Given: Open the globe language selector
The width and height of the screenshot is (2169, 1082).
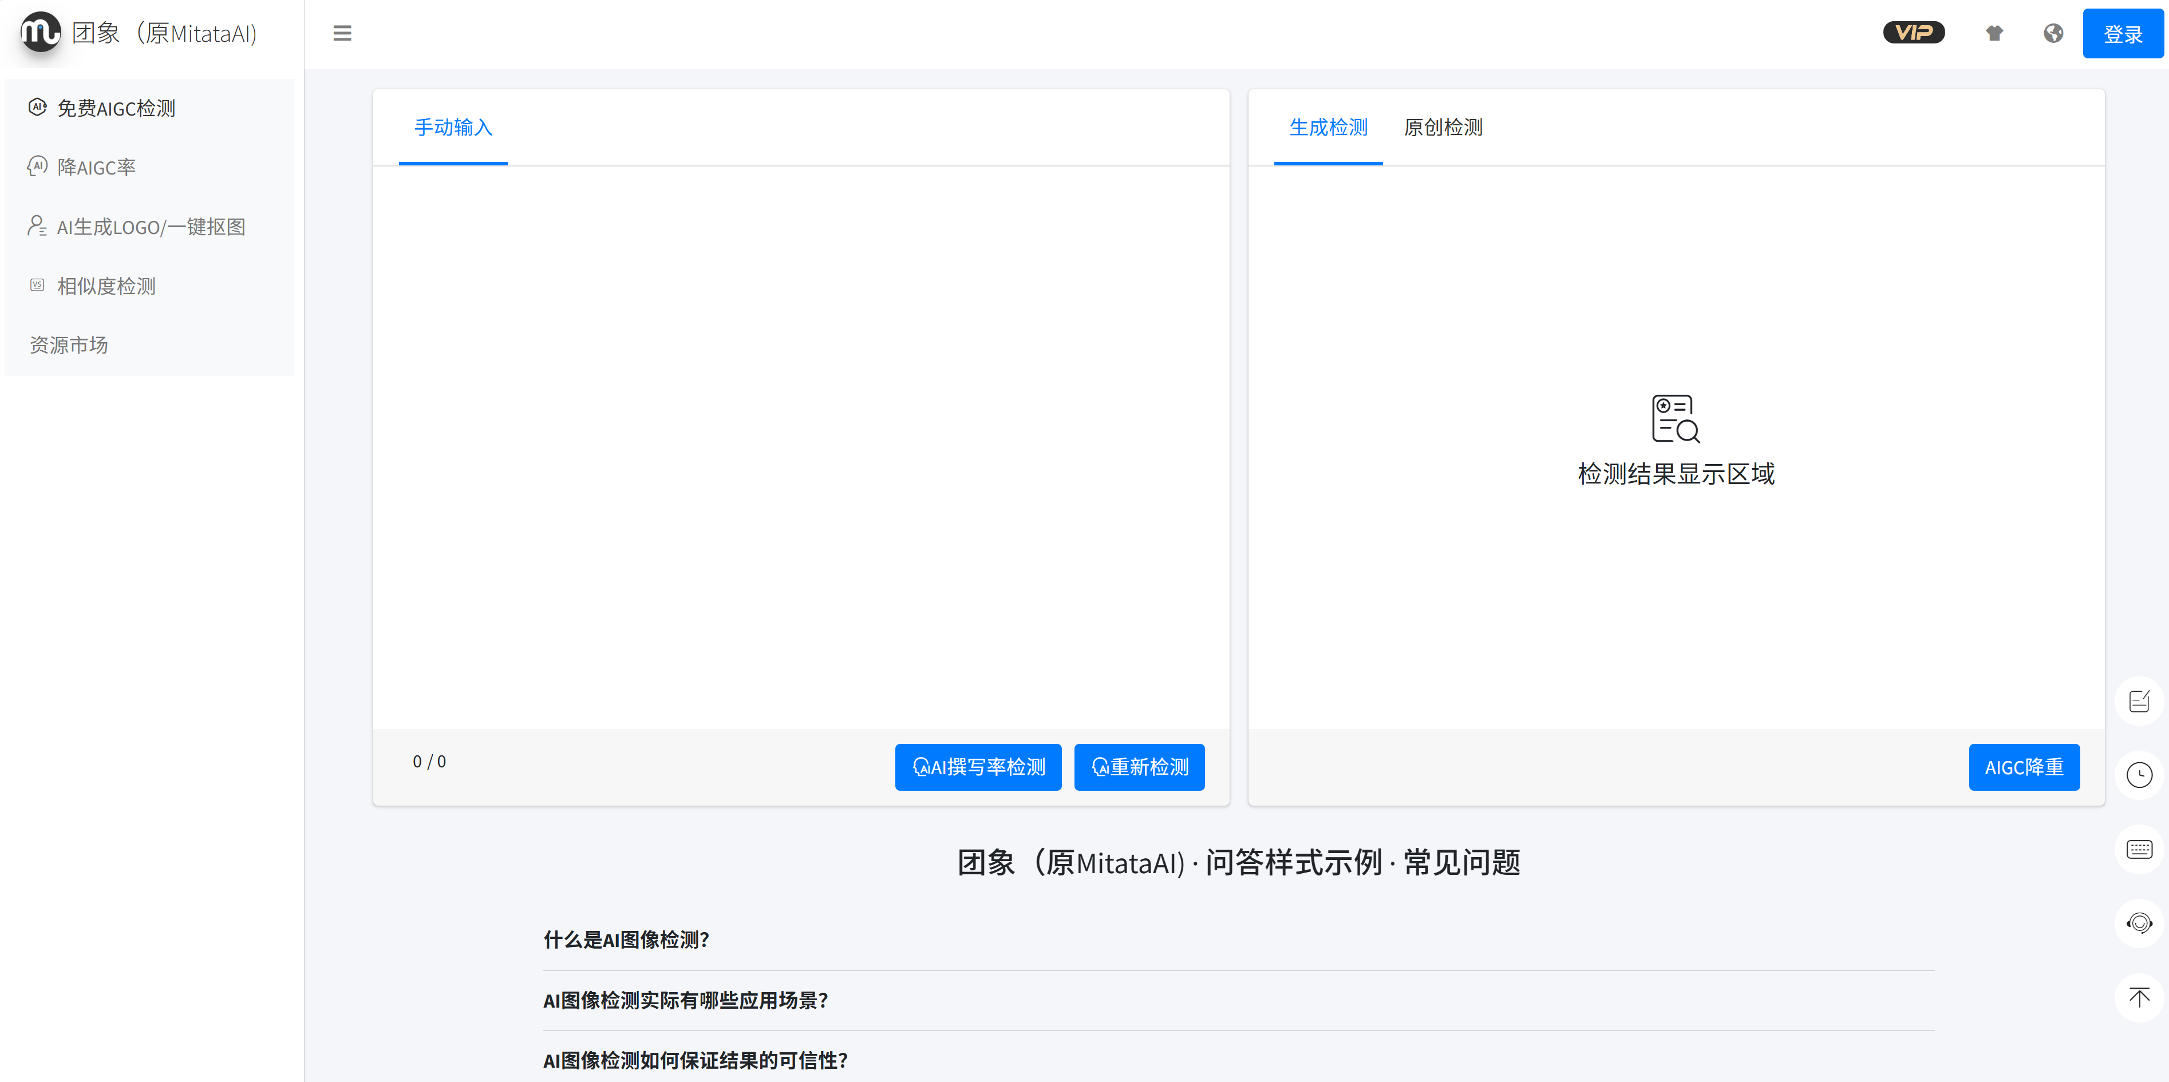Looking at the screenshot, I should point(2053,33).
